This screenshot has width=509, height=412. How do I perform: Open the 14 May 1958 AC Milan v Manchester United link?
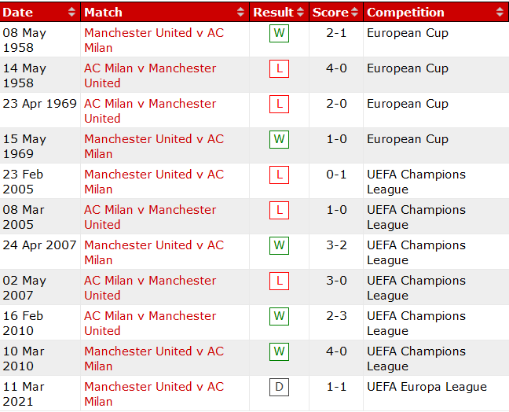[x=149, y=68]
